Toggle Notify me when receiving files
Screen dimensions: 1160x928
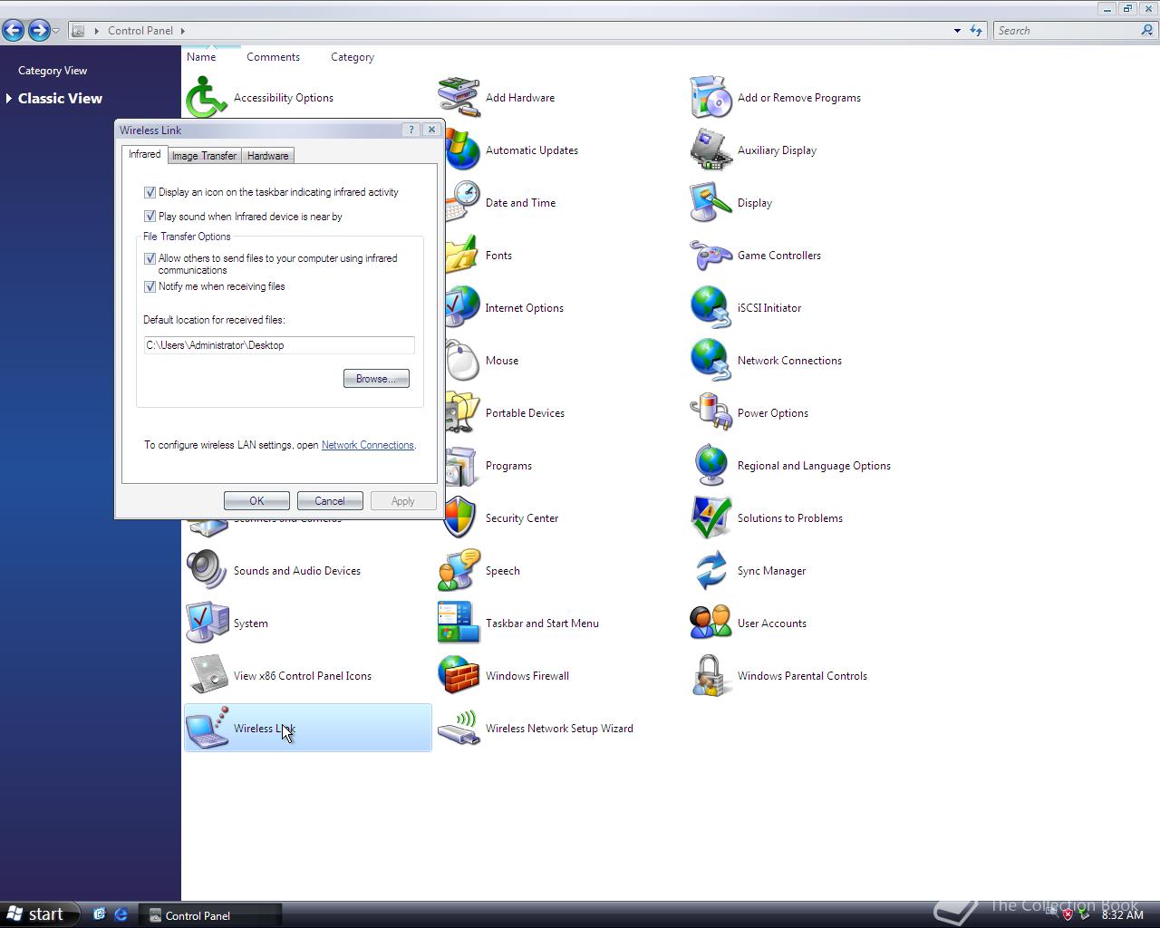[x=150, y=286]
